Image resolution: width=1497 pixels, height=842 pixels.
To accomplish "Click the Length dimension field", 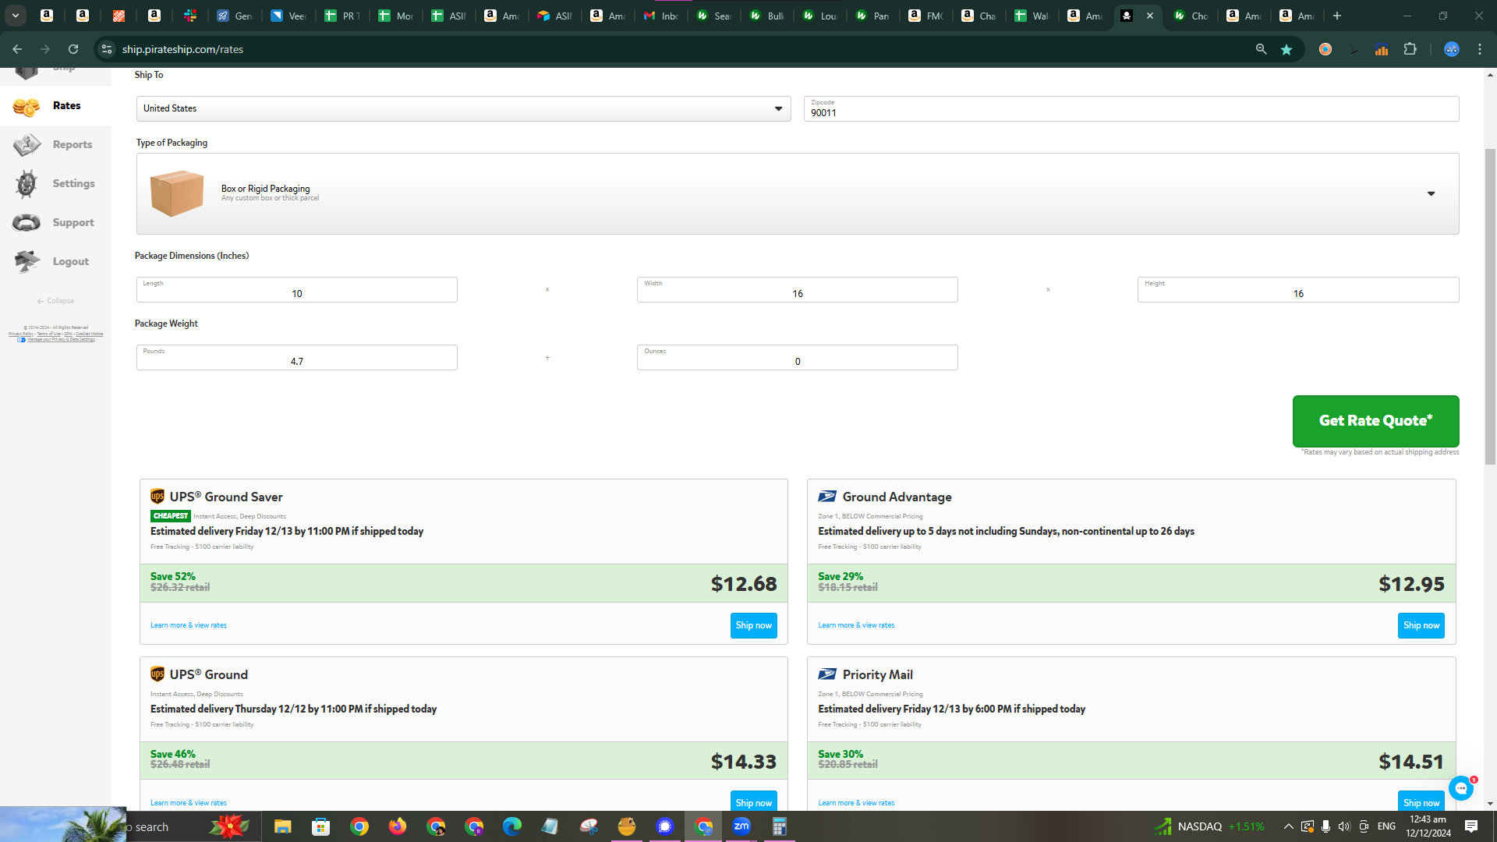I will [x=297, y=289].
